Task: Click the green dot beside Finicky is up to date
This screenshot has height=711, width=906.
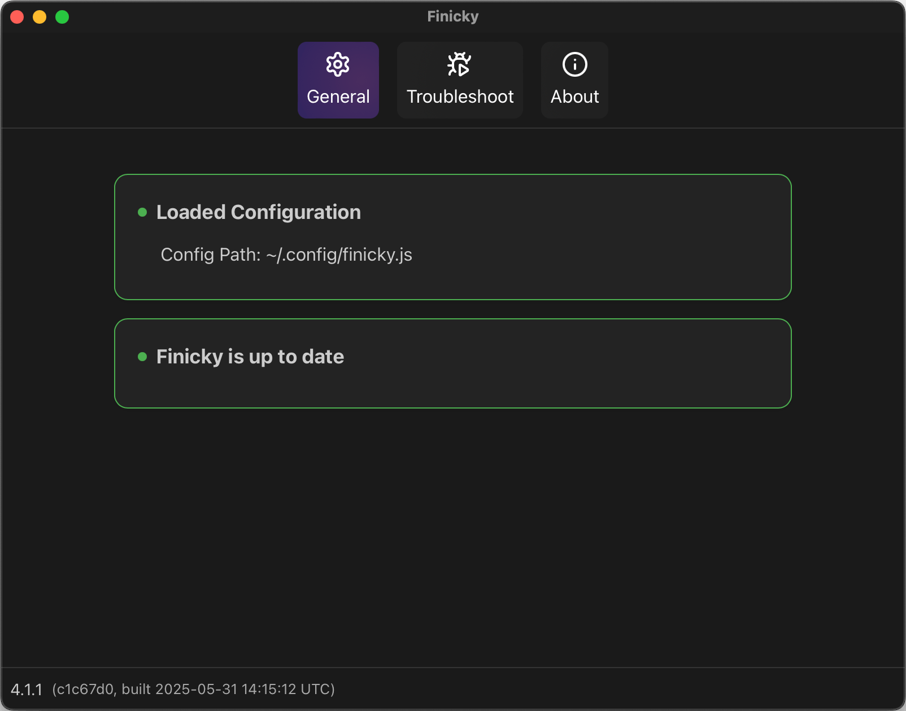Action: point(142,357)
